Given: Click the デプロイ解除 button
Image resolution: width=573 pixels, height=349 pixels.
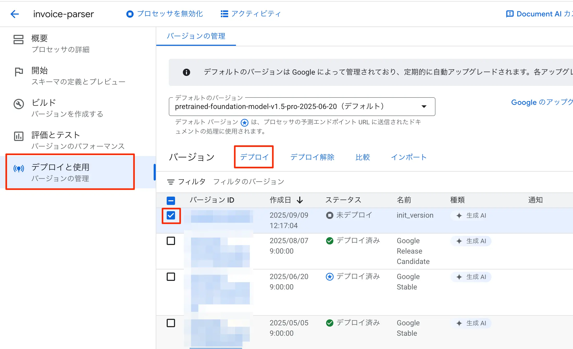Looking at the screenshot, I should tap(312, 157).
